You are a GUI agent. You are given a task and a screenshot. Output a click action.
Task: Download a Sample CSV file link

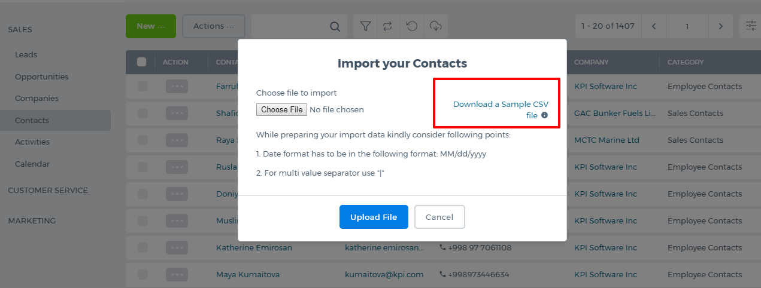pyautogui.click(x=501, y=110)
